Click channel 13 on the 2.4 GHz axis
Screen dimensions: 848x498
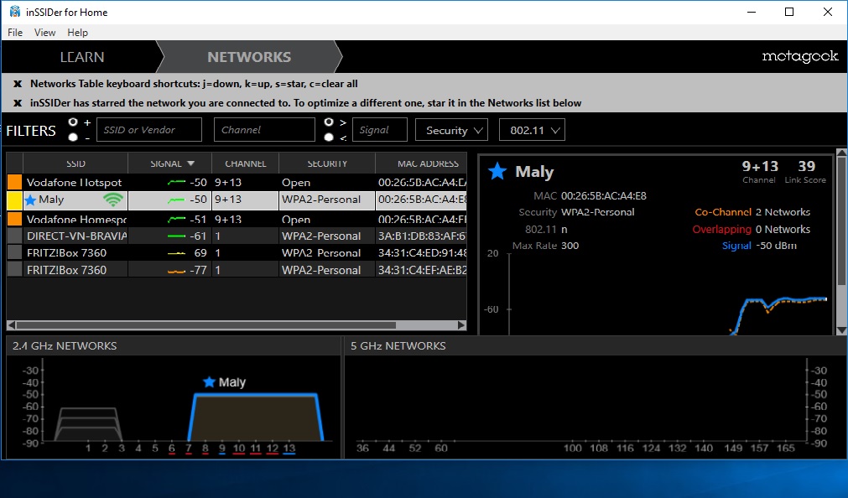pyautogui.click(x=289, y=448)
